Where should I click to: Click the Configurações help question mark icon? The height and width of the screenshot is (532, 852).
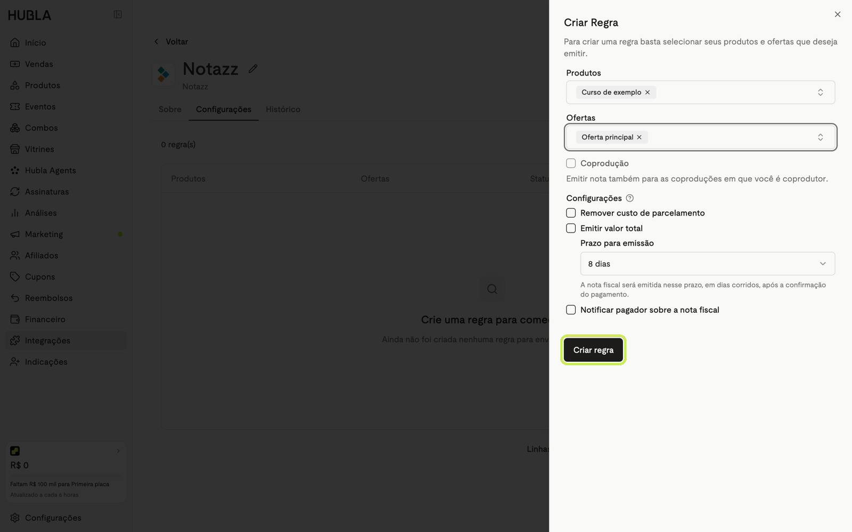[x=630, y=198]
